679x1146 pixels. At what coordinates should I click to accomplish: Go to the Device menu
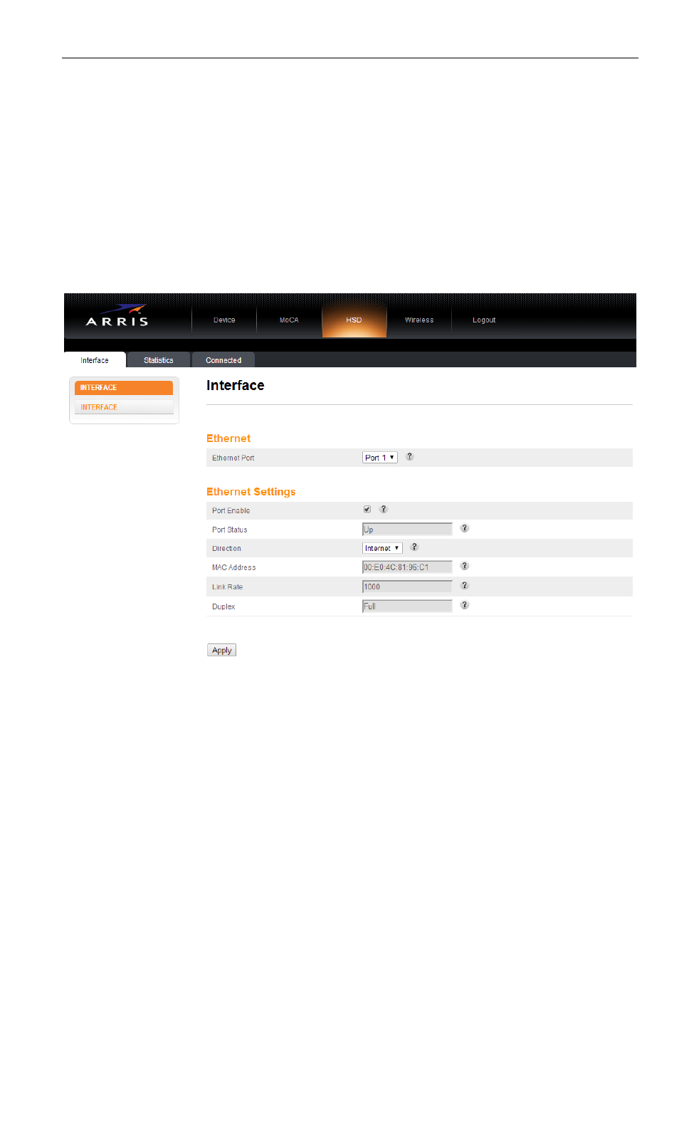click(x=224, y=320)
